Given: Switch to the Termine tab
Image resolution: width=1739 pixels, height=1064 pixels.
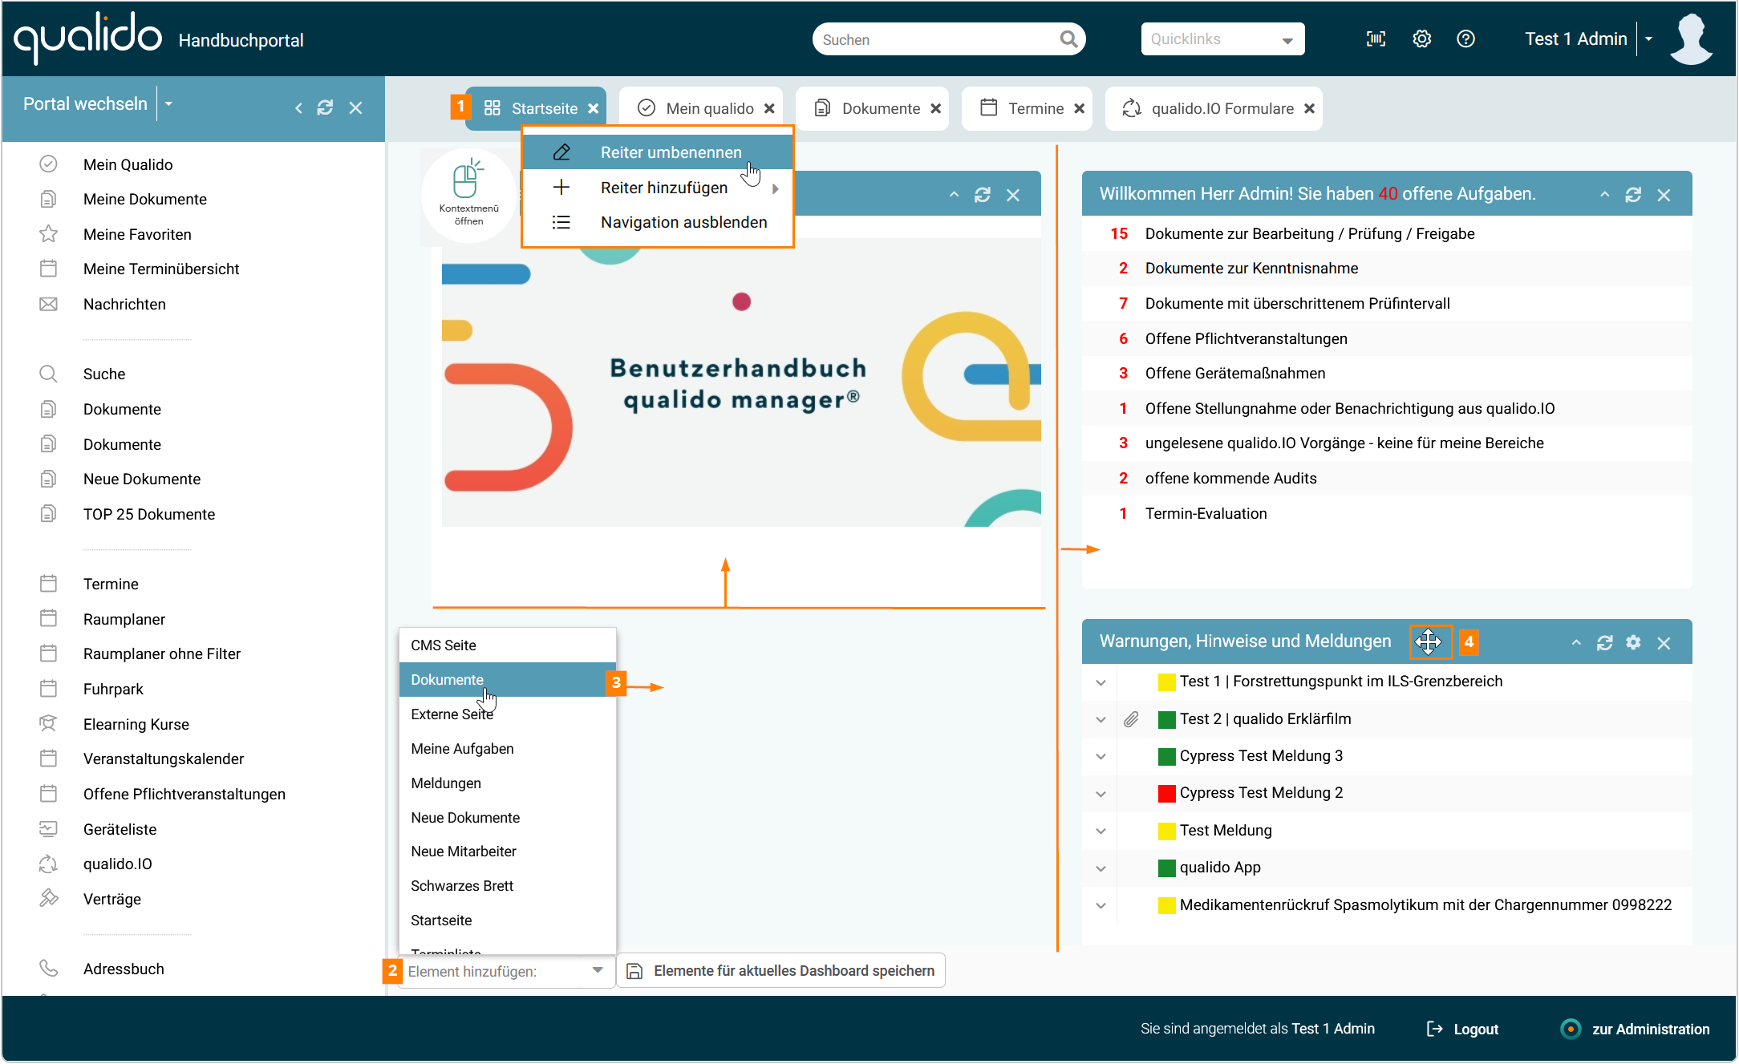Looking at the screenshot, I should tap(1027, 108).
